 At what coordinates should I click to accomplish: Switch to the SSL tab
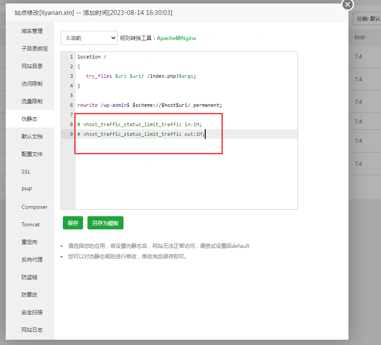coord(26,172)
